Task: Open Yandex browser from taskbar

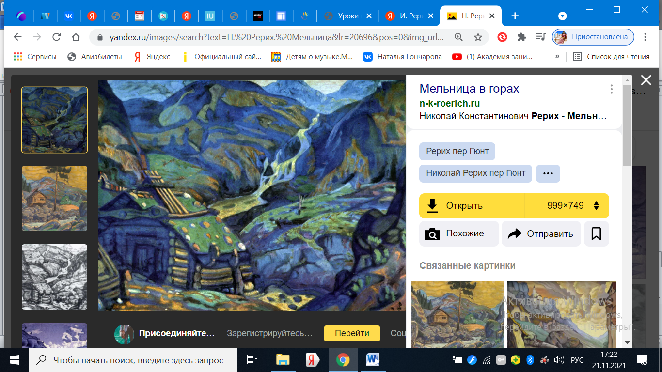Action: click(313, 360)
